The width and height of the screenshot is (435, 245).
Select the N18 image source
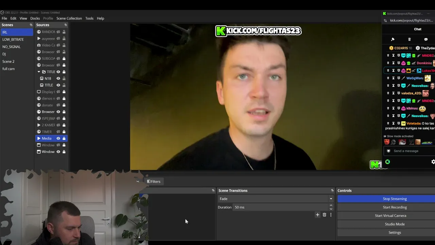pyautogui.click(x=48, y=79)
